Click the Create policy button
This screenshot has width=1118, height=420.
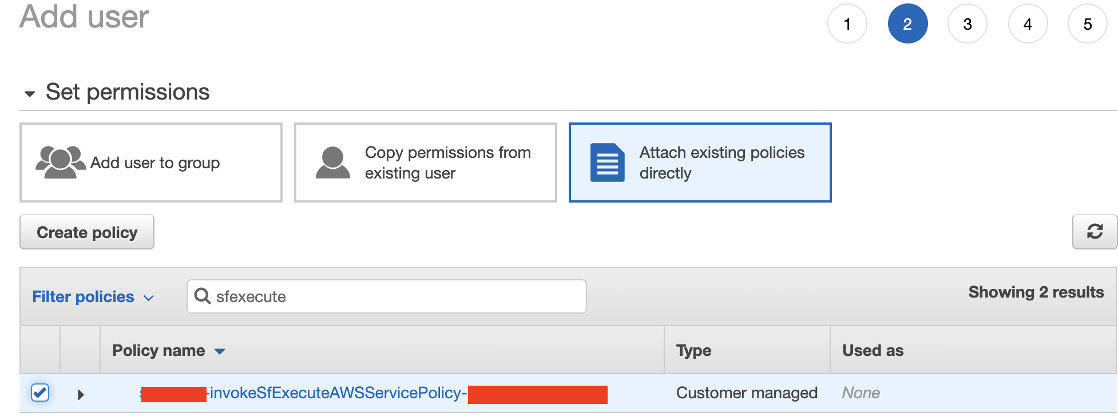(x=87, y=232)
